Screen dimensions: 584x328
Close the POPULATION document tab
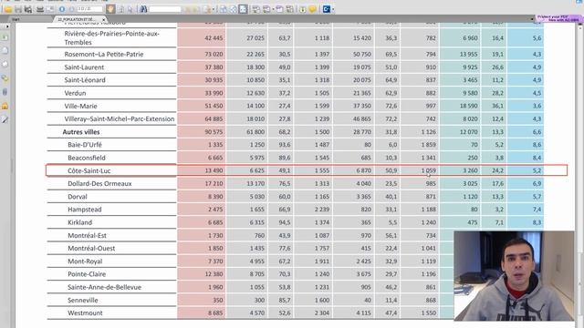pos(103,19)
